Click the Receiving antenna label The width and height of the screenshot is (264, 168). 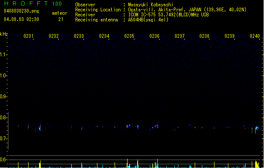coord(97,20)
